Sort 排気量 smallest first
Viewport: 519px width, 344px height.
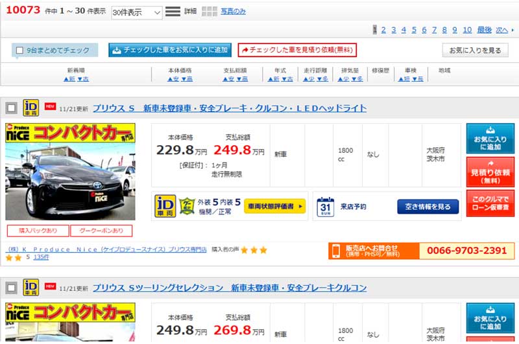(344, 79)
